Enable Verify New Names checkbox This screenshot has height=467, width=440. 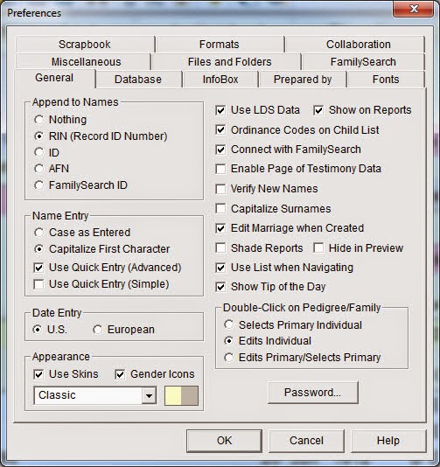(x=220, y=189)
